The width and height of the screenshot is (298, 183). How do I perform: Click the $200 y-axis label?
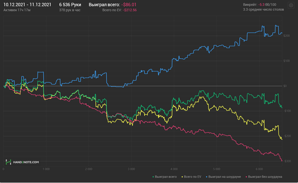tap(287, 36)
